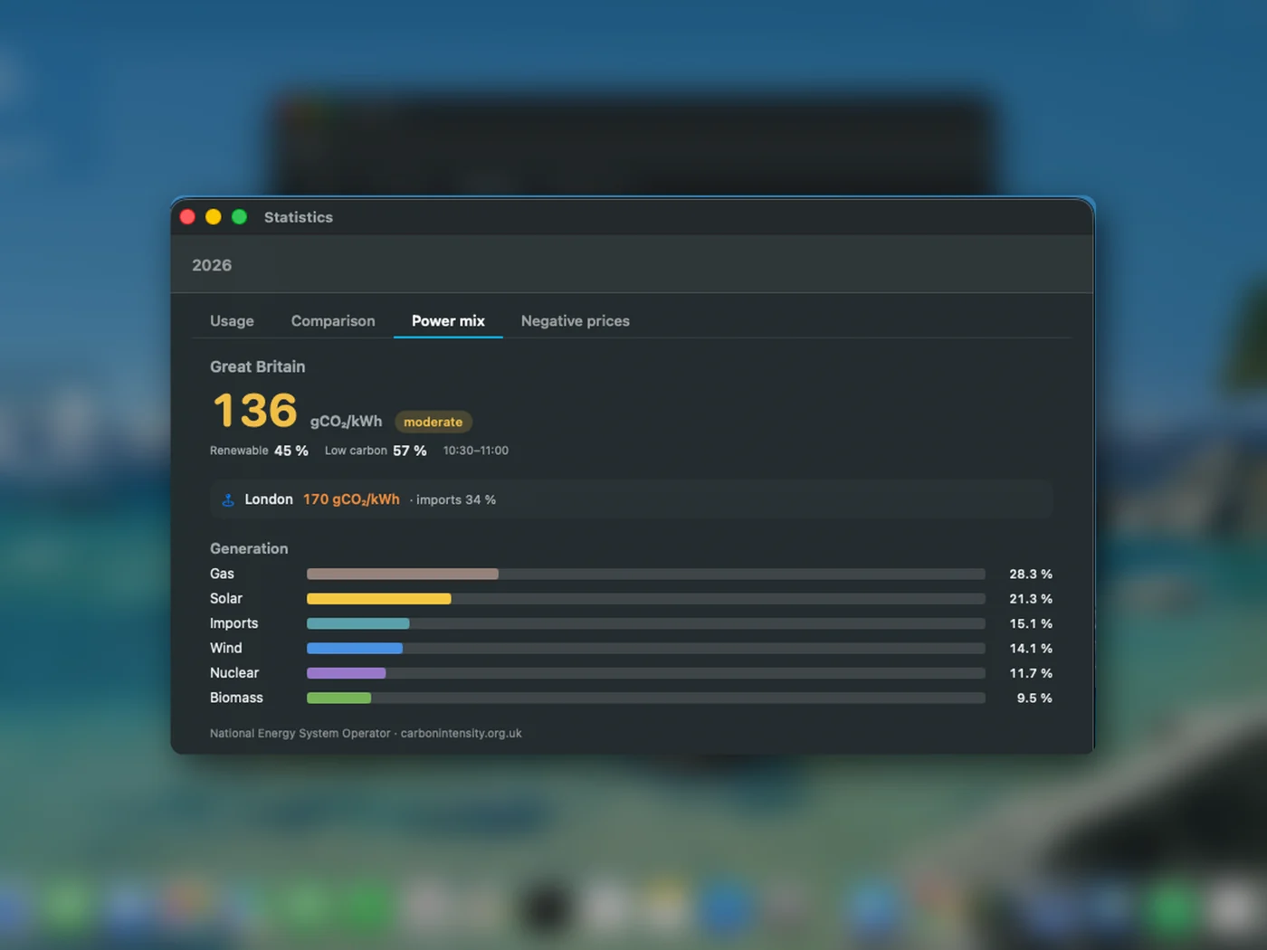Click the moderate intensity badge
This screenshot has width=1267, height=950.
coord(433,422)
